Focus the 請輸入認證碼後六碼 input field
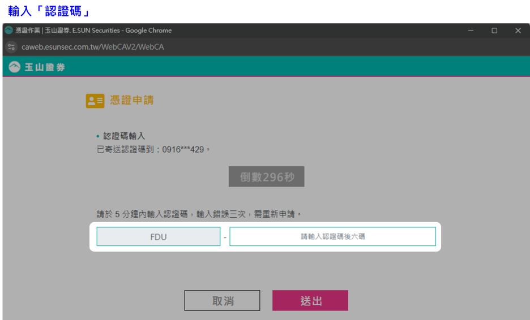Image resolution: width=530 pixels, height=320 pixels. [x=332, y=236]
